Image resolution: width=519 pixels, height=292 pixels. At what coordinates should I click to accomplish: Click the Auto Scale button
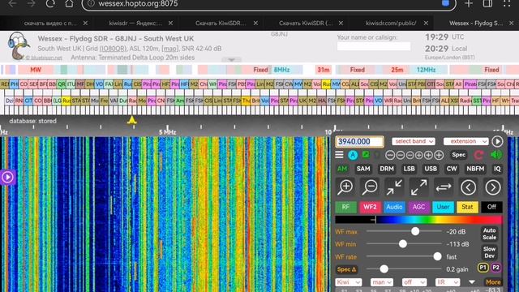pos(489,234)
